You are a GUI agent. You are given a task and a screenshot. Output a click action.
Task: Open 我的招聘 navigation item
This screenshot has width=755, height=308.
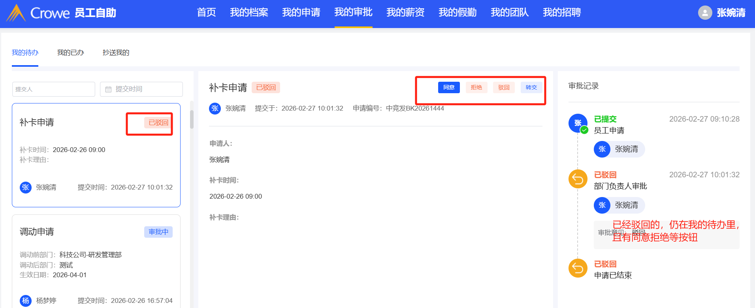tap(562, 13)
